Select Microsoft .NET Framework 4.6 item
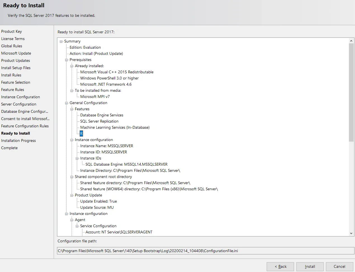The height and width of the screenshot is (272, 355). [106, 84]
